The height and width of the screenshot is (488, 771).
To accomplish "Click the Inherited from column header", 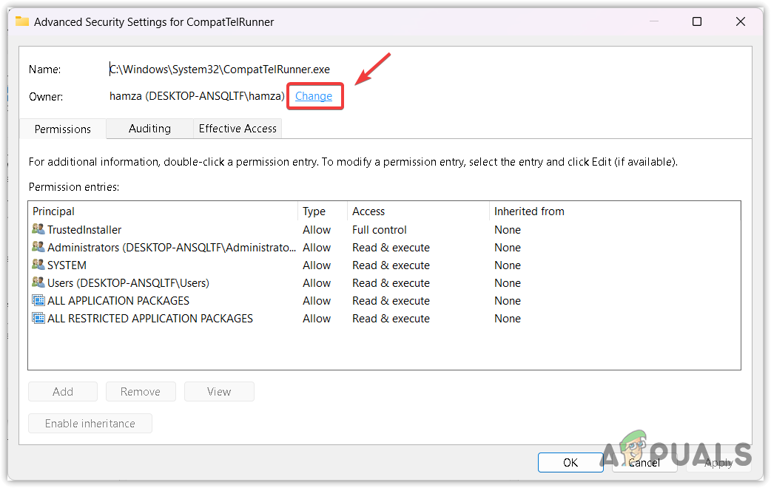I will 613,211.
